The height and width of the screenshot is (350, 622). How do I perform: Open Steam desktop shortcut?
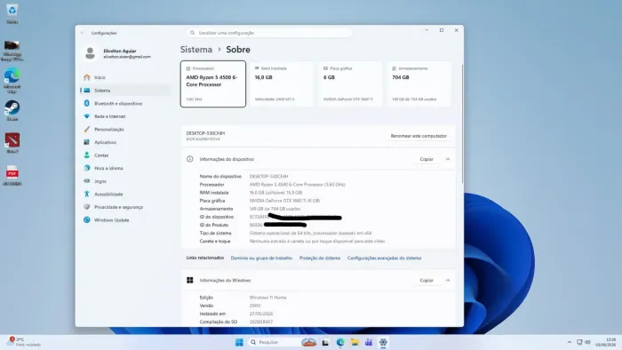[x=12, y=110]
